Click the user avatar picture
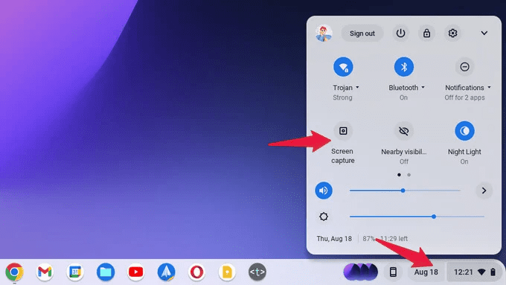This screenshot has height=285, width=506. [x=324, y=33]
